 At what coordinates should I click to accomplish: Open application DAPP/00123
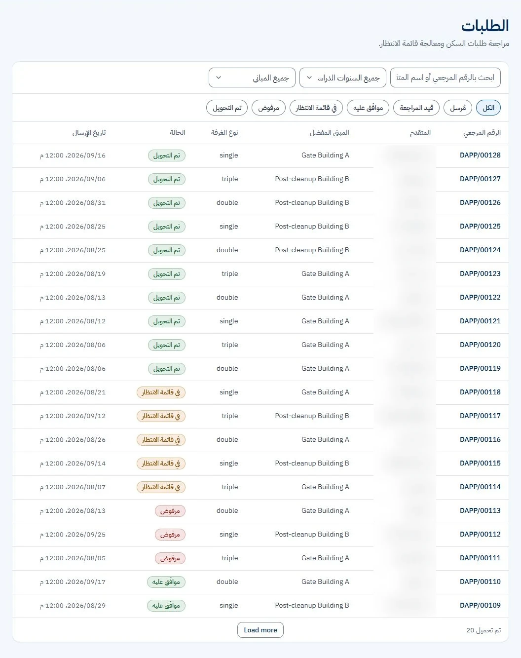coord(480,273)
